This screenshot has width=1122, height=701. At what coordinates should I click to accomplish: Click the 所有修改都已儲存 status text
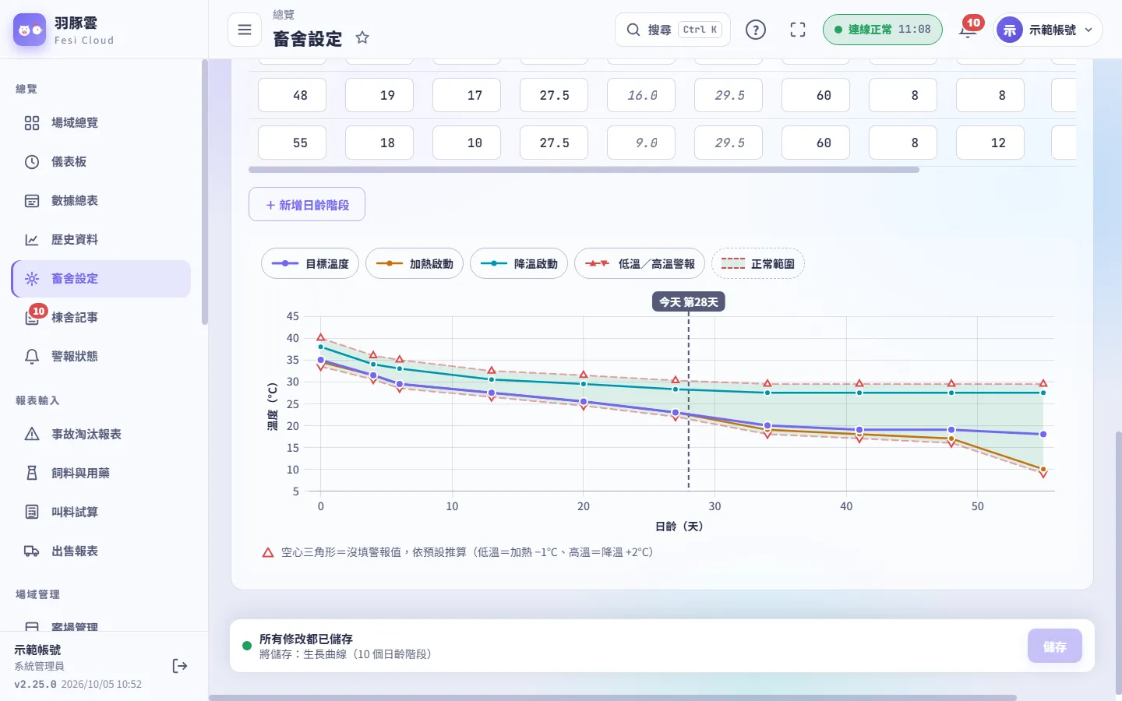click(306, 639)
